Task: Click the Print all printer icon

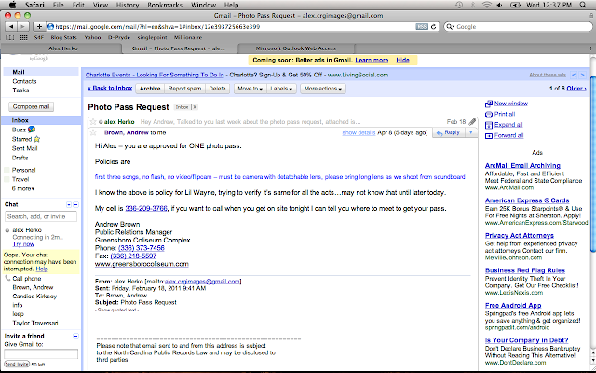Action: click(489, 114)
